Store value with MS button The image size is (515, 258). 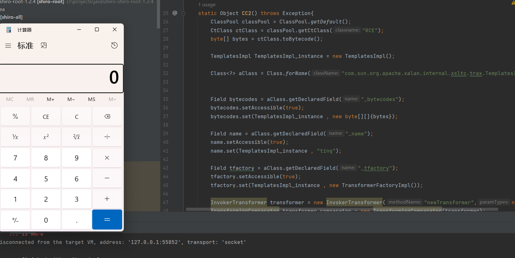pyautogui.click(x=92, y=99)
